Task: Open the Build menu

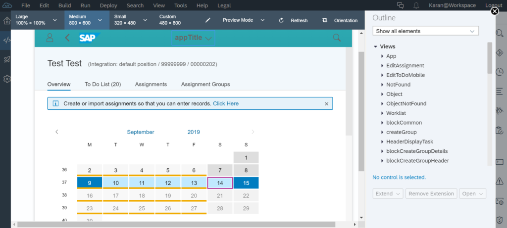Action: [x=65, y=5]
